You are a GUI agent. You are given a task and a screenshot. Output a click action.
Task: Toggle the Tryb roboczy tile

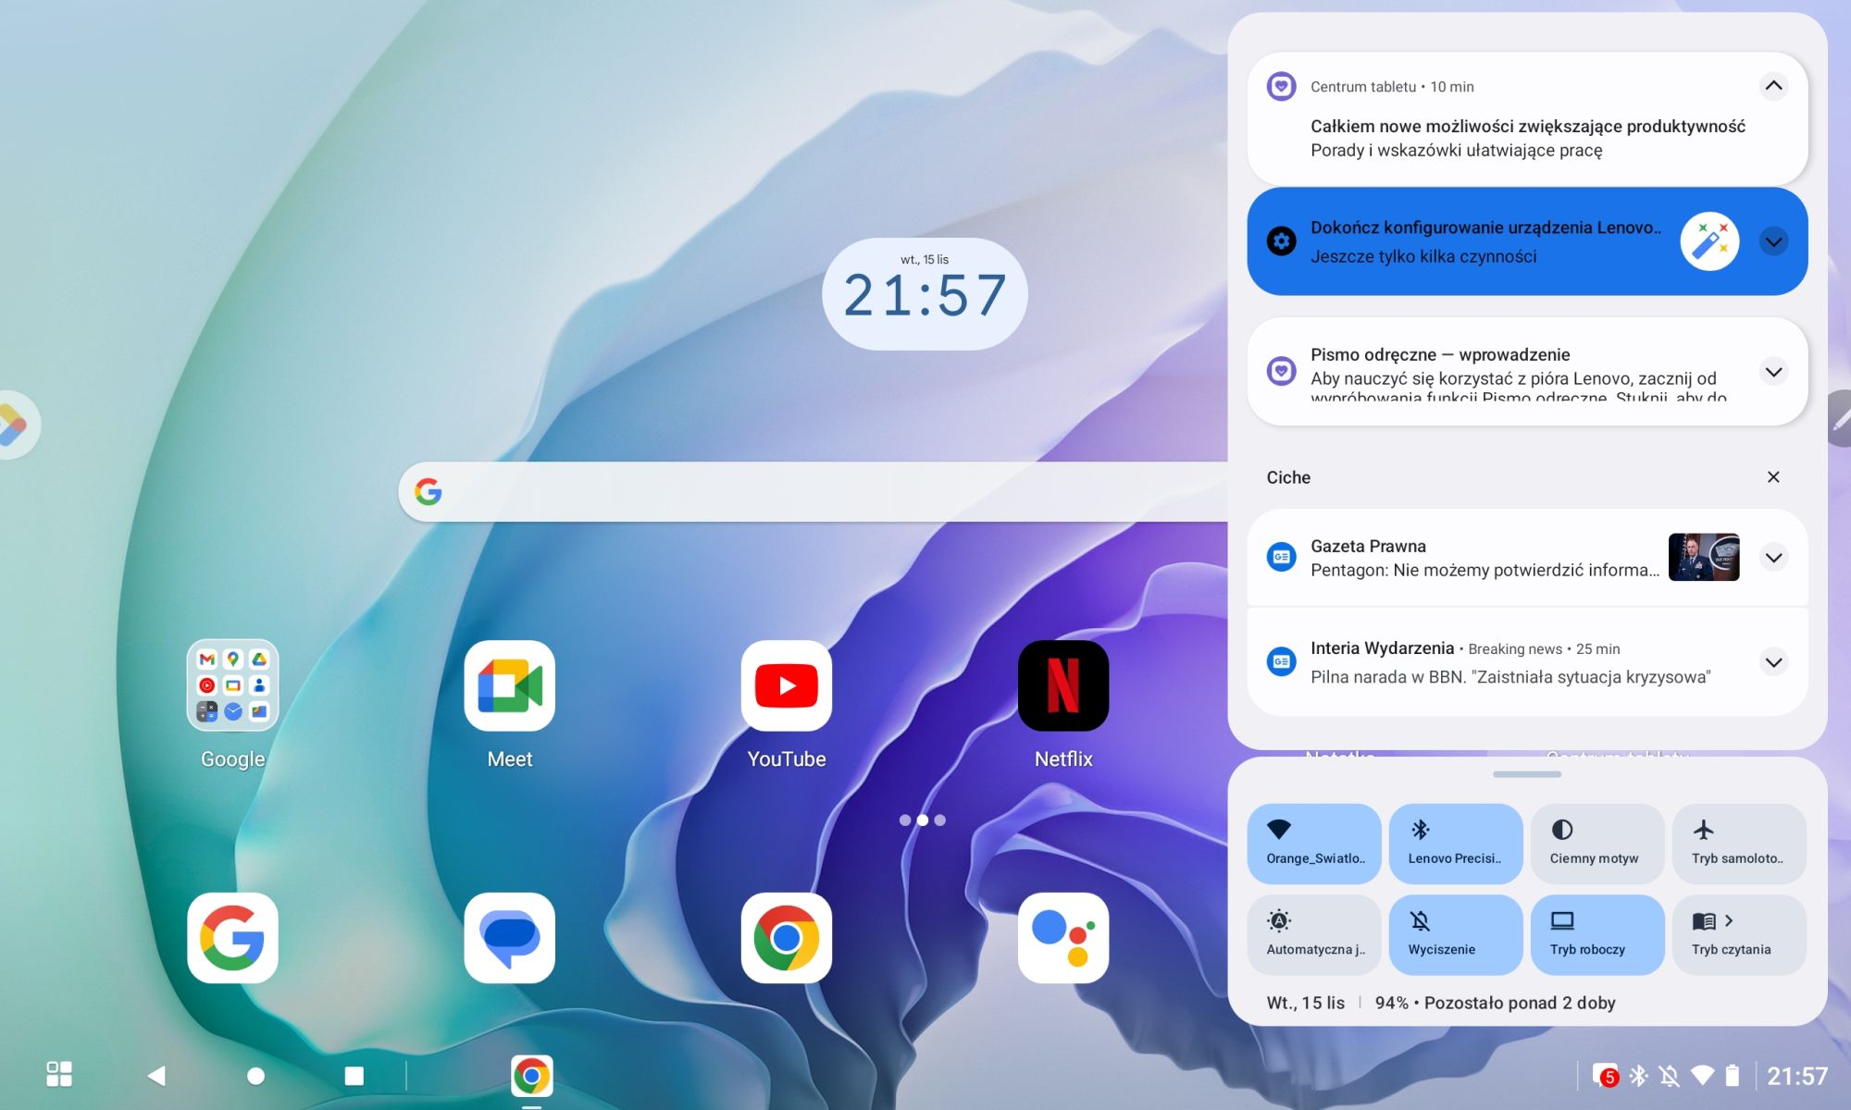tap(1597, 934)
